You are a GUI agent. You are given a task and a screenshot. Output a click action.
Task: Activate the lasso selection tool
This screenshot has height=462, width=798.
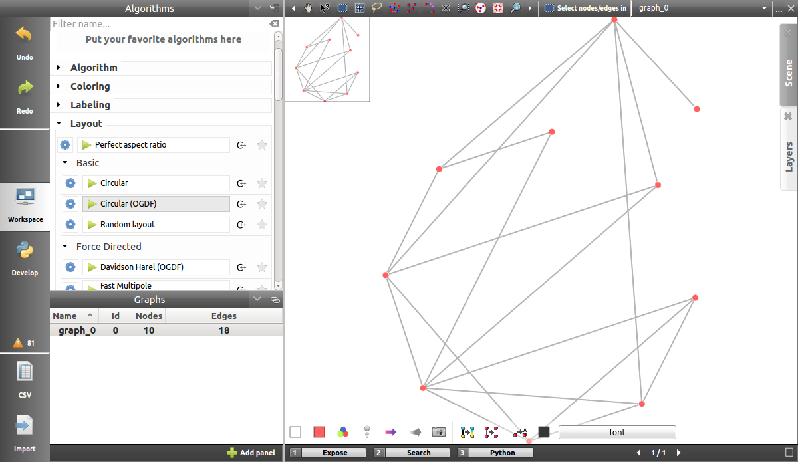coord(377,8)
